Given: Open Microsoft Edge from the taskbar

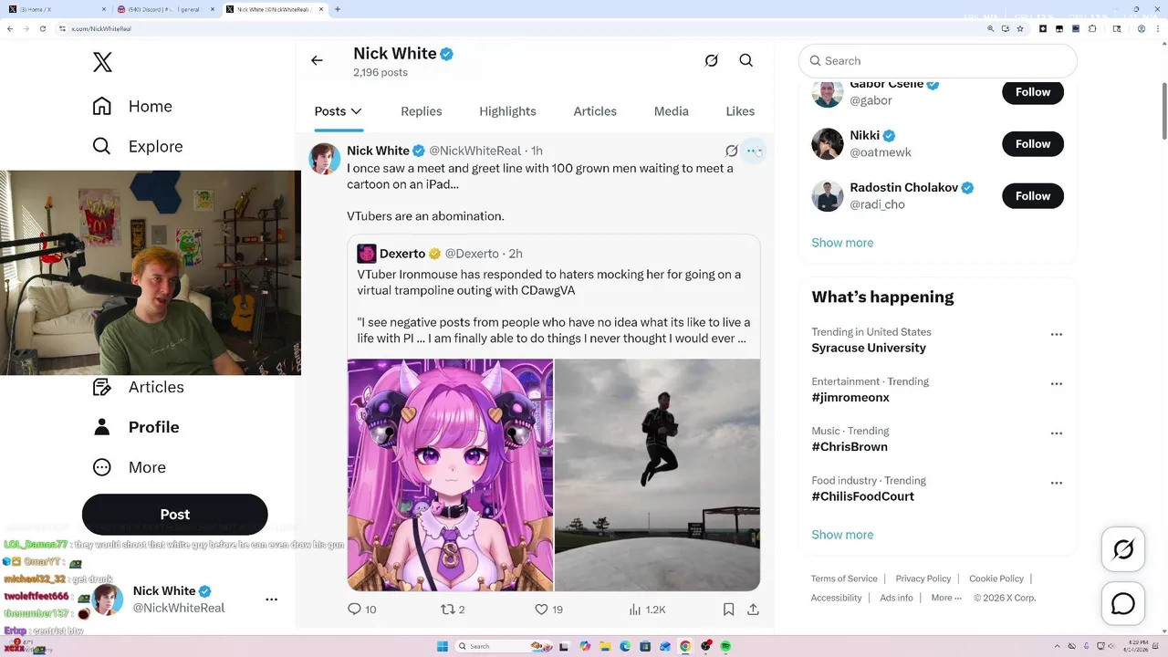Looking at the screenshot, I should coord(625,646).
